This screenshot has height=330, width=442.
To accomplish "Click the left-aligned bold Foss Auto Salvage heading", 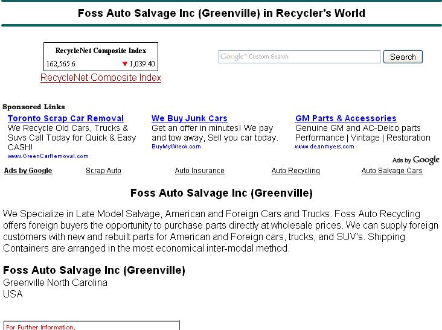I will tap(94, 270).
